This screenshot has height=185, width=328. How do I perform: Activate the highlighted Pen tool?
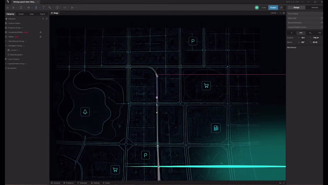(36, 7)
